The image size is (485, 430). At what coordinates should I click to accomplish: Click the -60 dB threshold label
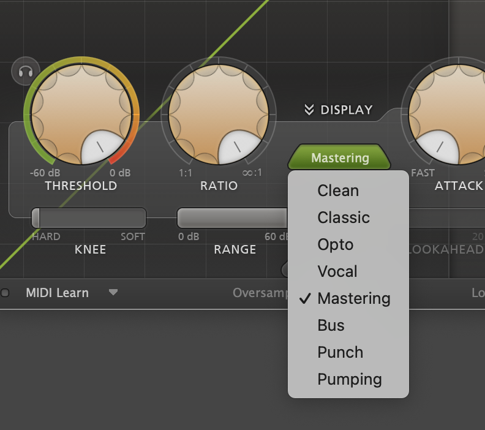[45, 173]
